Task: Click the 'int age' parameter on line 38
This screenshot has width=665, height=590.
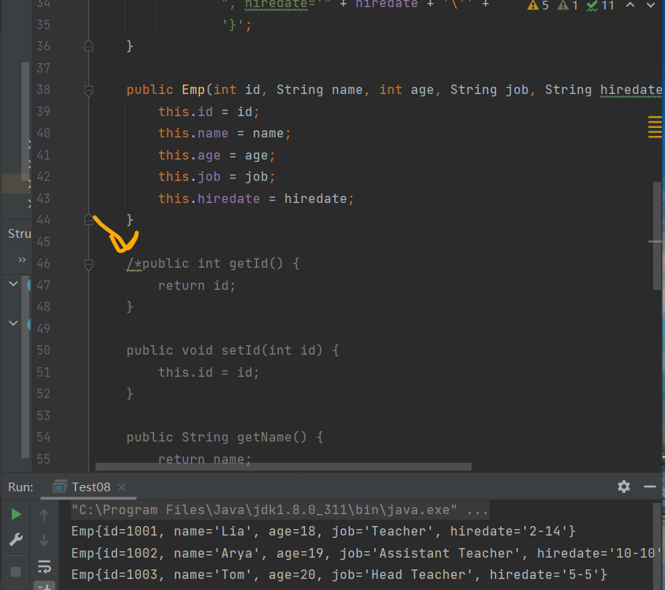Action: pyautogui.click(x=406, y=90)
